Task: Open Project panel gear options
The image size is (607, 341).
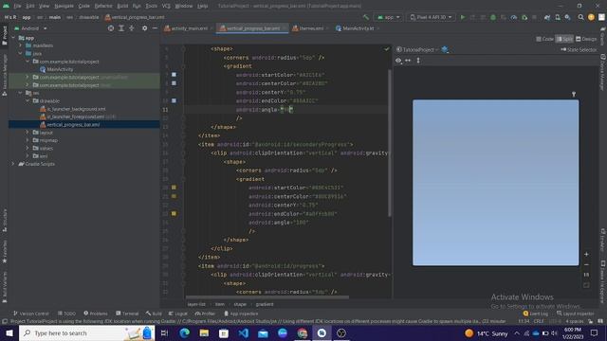Action: (x=144, y=28)
